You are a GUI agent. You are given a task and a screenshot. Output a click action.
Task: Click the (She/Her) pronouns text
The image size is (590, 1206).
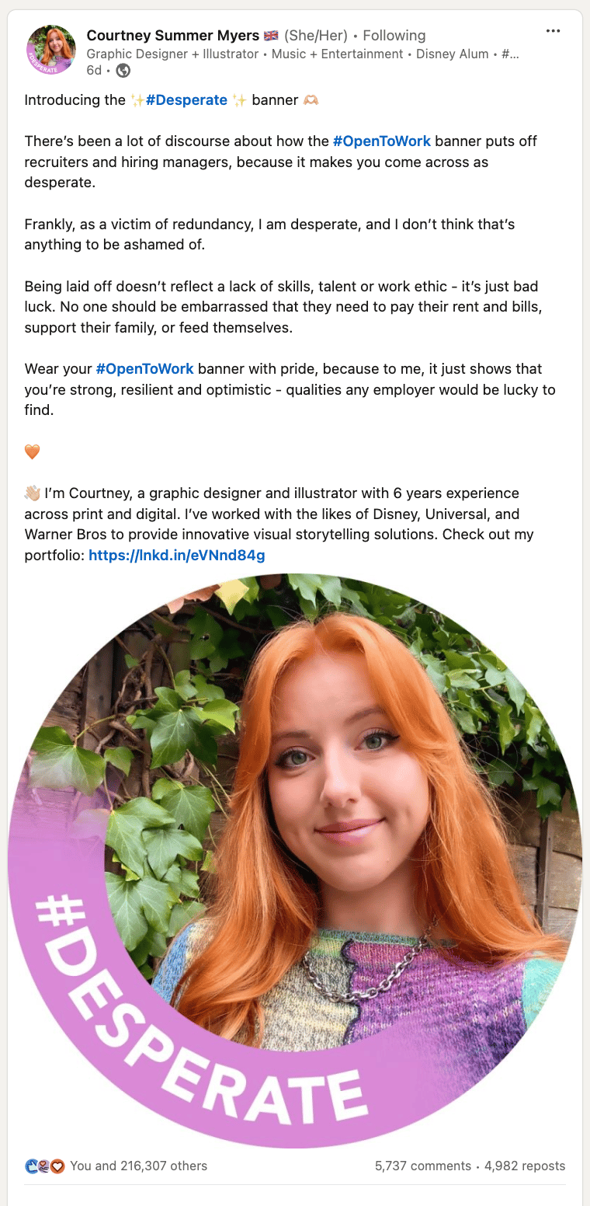pyautogui.click(x=316, y=35)
